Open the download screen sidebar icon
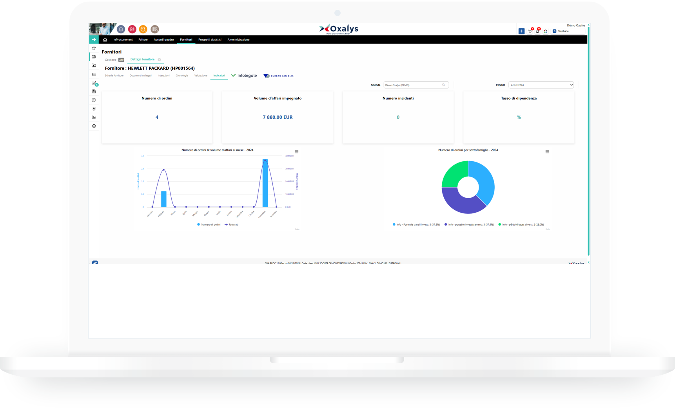675x408 pixels. click(x=94, y=109)
